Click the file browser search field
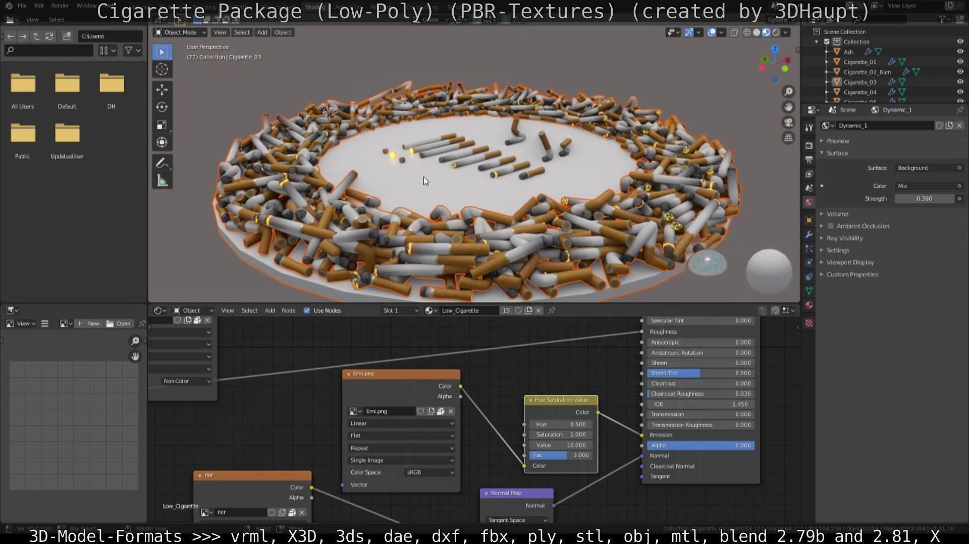969x544 pixels. pos(49,50)
